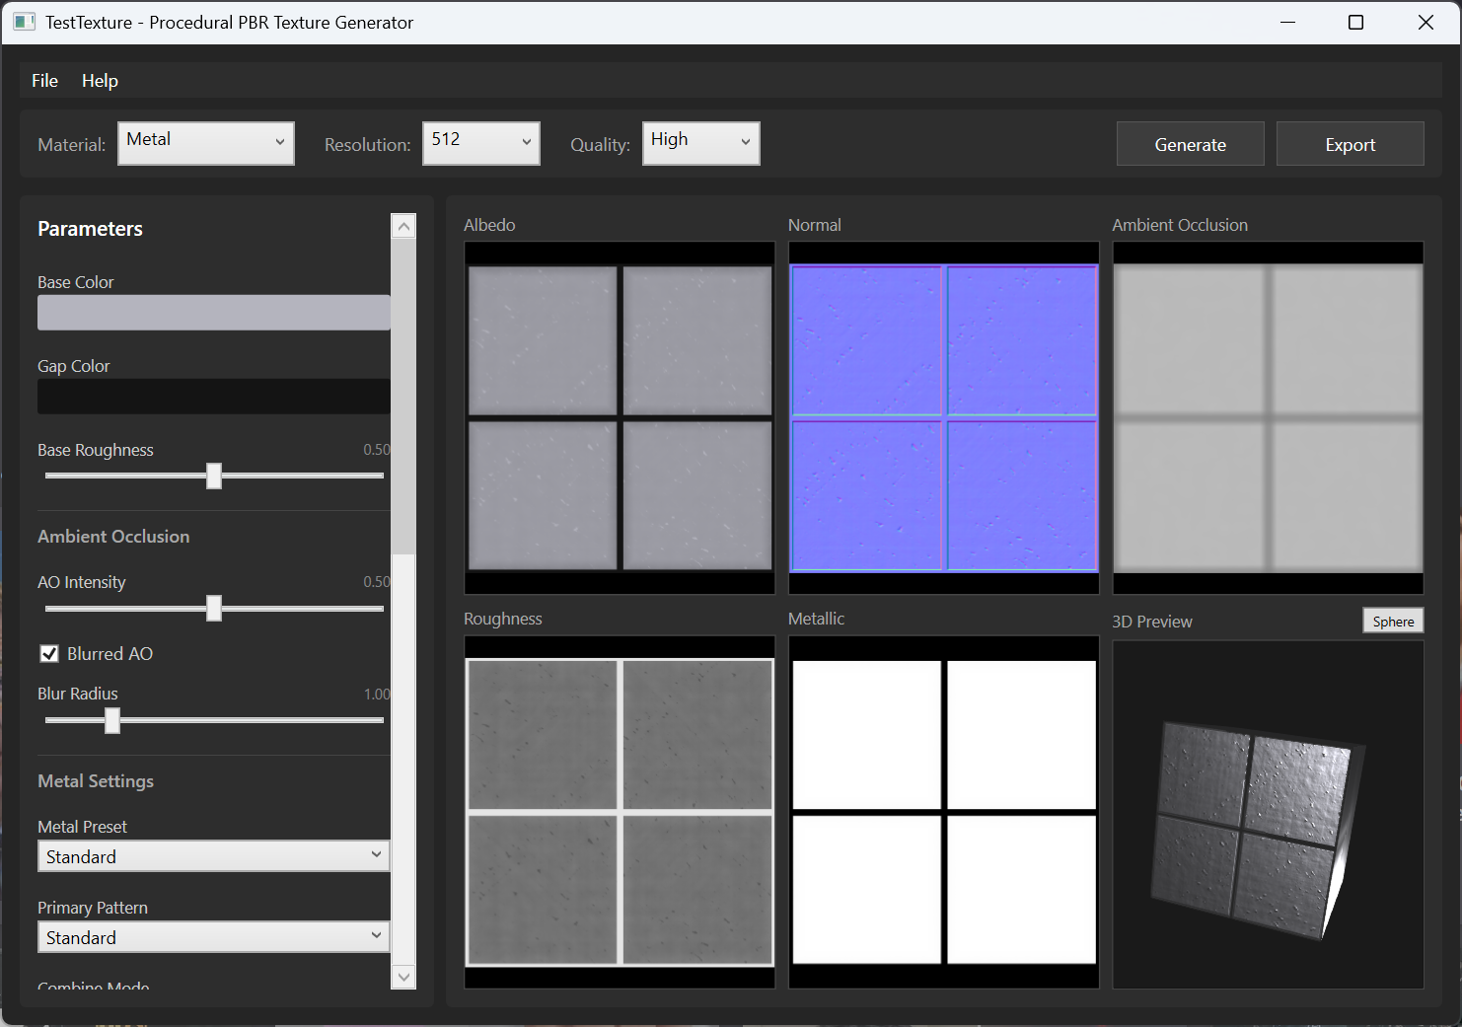Open the Gap Color swatch
Image resolution: width=1462 pixels, height=1027 pixels.
(x=214, y=397)
